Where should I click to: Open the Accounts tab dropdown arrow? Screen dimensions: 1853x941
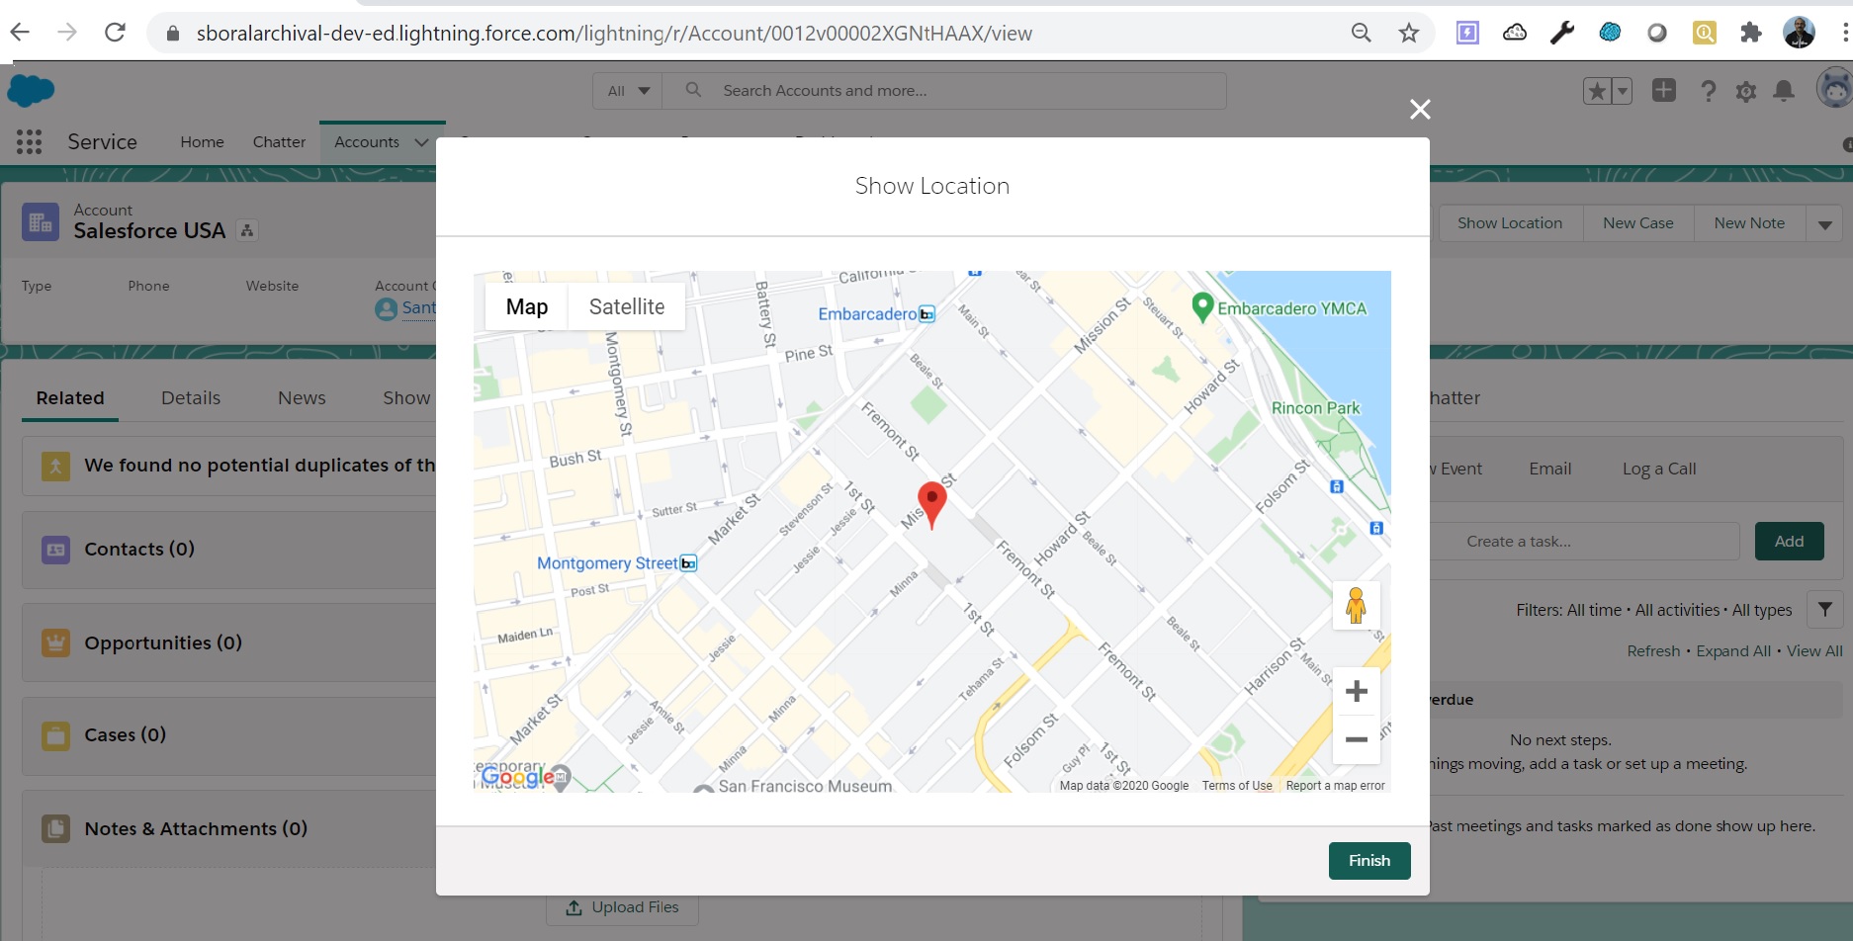click(x=419, y=141)
